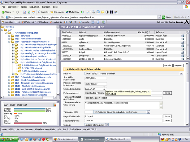Click scroll-right arrow of tree panel

click(55, 97)
